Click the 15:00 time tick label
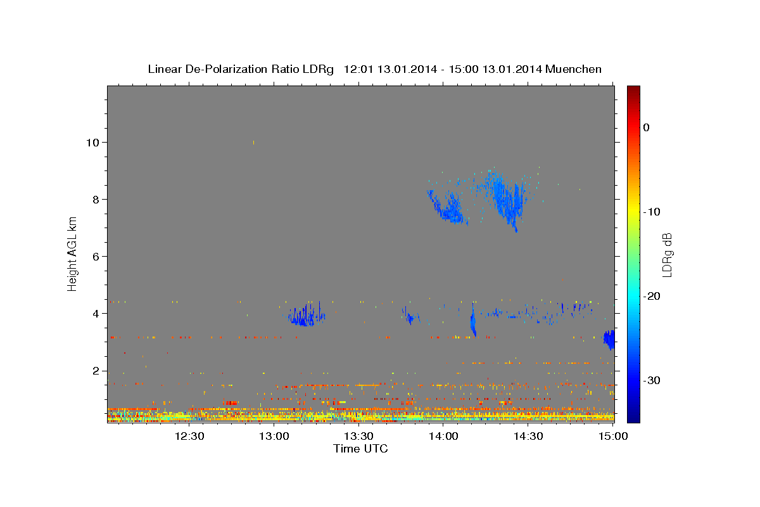 [x=612, y=436]
